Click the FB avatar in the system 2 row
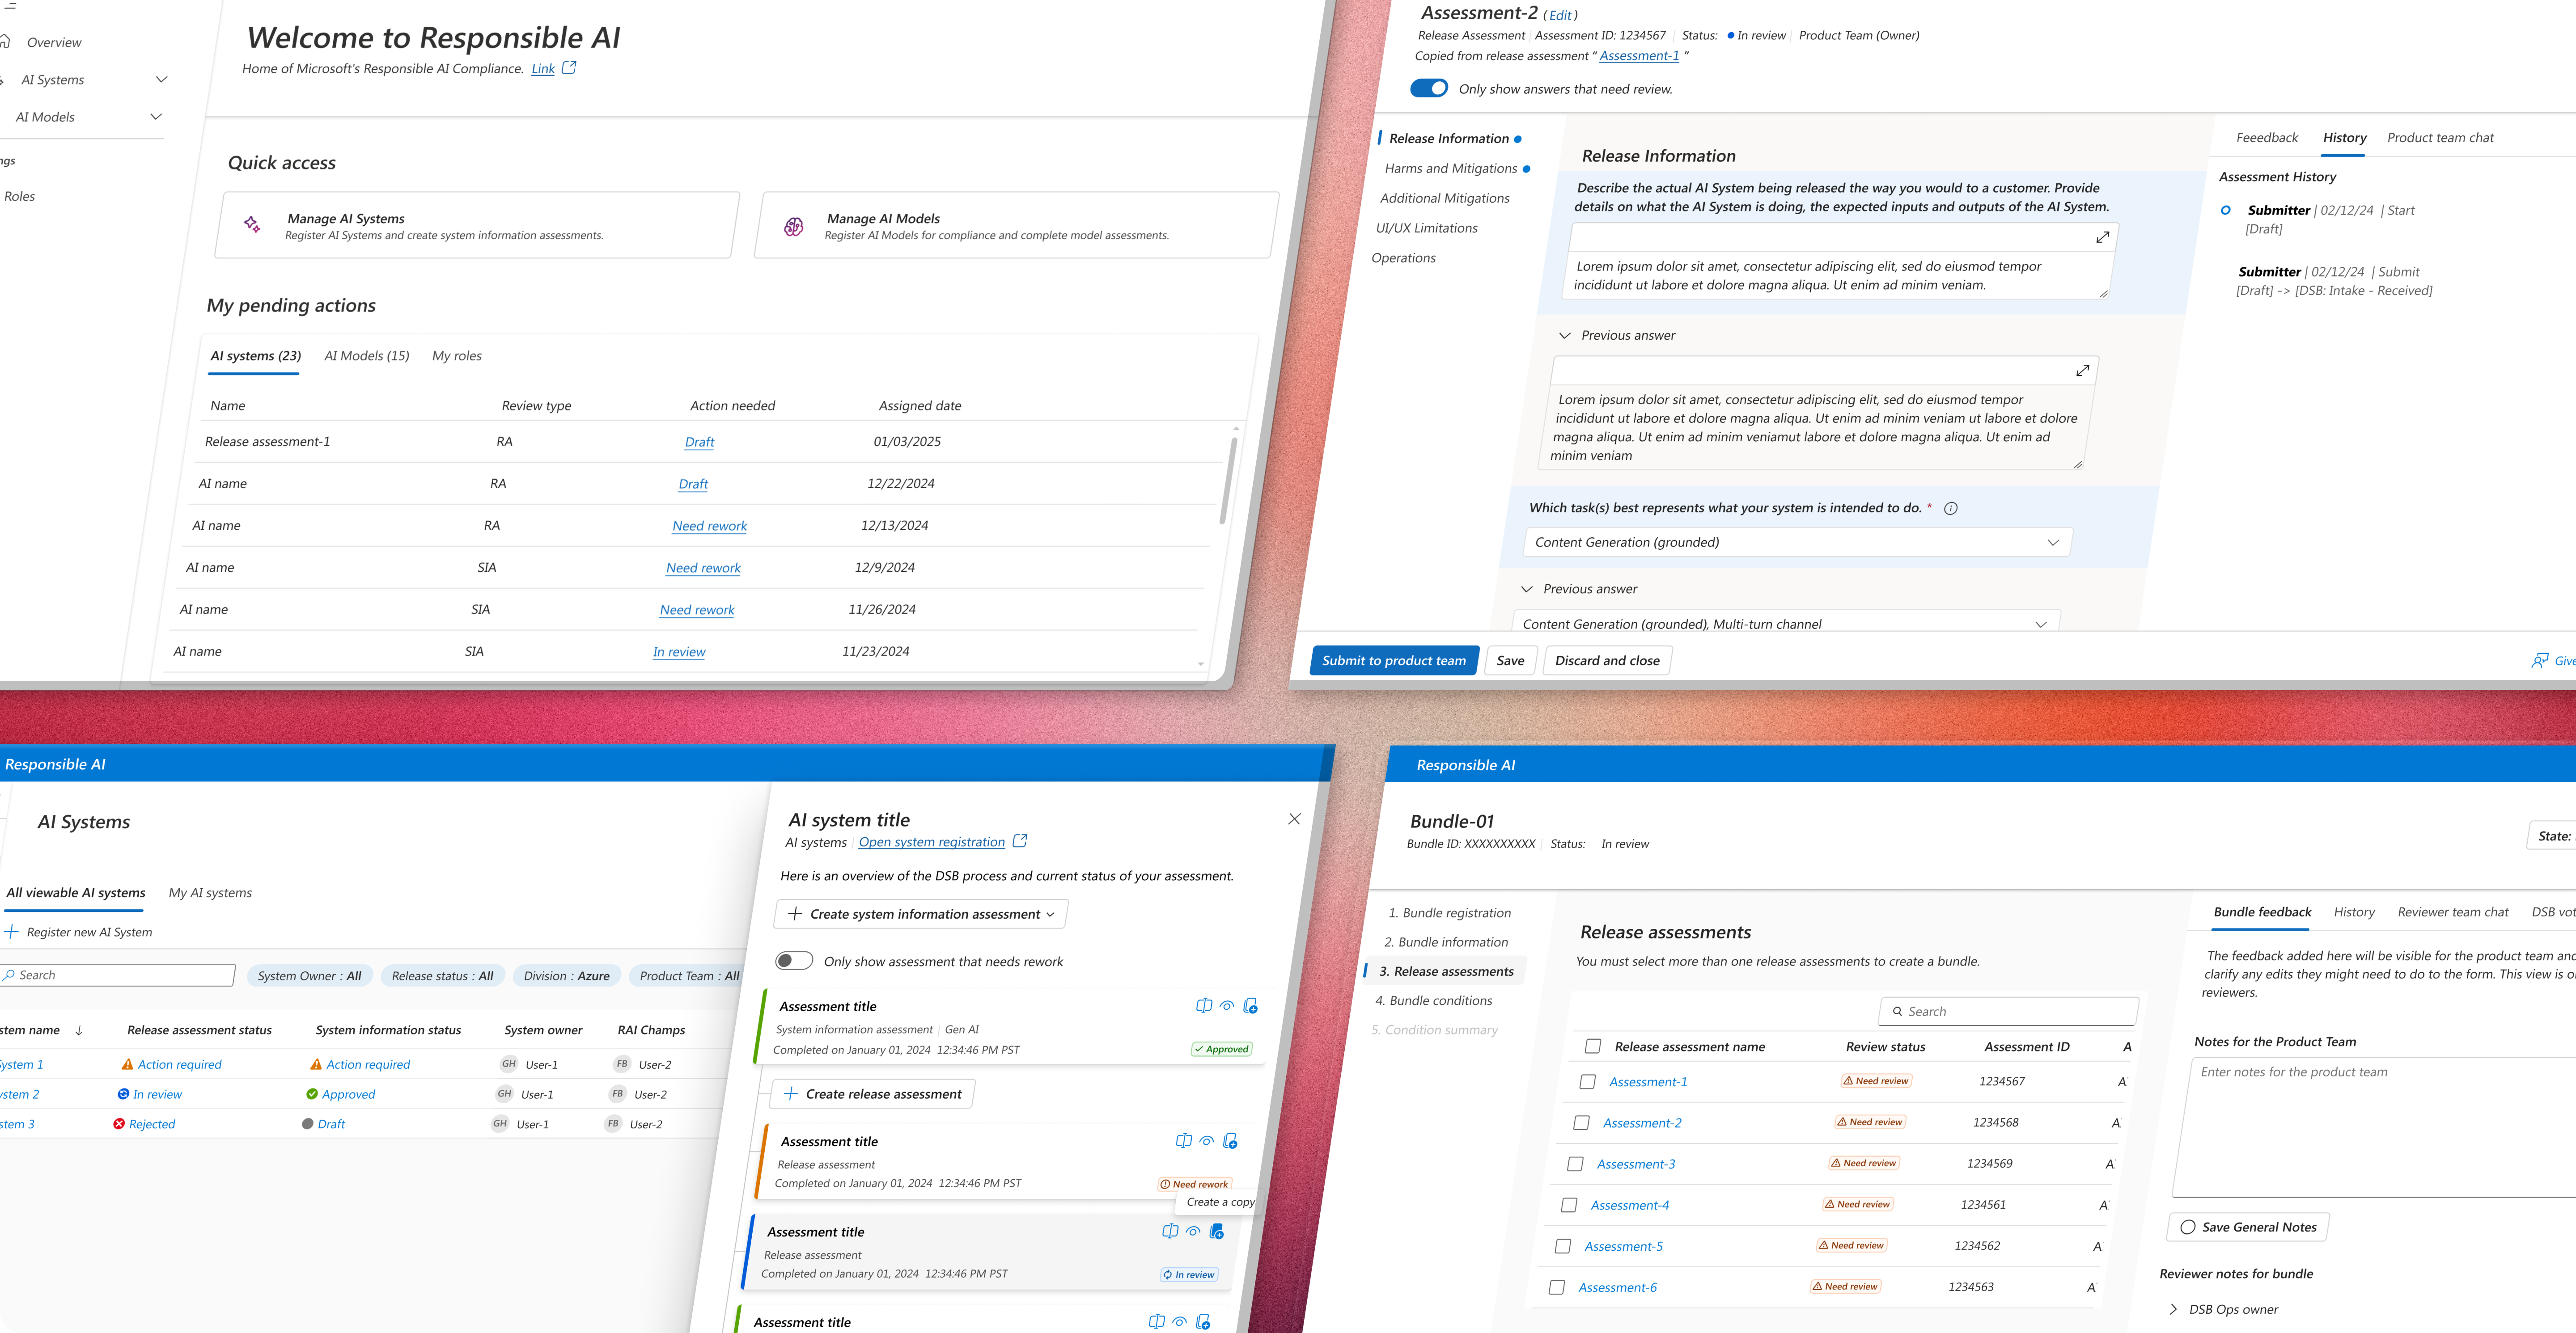The width and height of the screenshot is (2576, 1333). [617, 1094]
